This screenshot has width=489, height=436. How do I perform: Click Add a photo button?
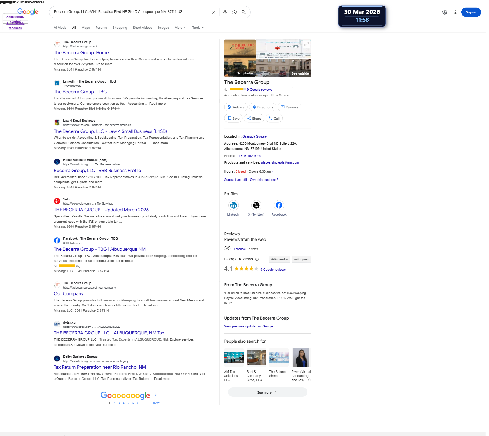click(x=301, y=259)
